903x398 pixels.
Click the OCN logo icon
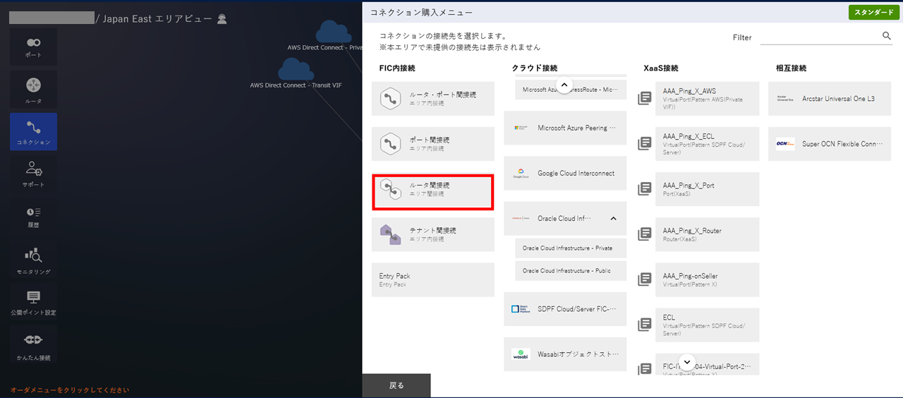[x=785, y=144]
